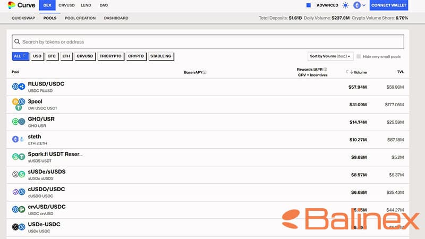Click the Ethereum network icon
Viewport: 425px width, 239px height.
coord(357,5)
